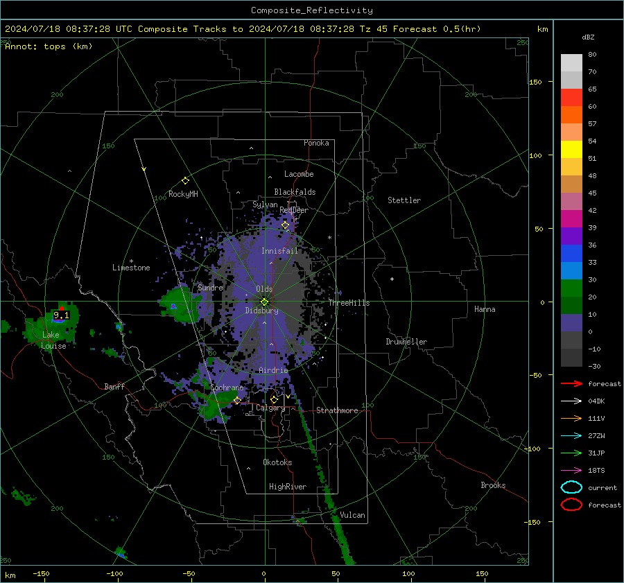Click the Sylvan town label
The height and width of the screenshot is (583, 624).
tap(265, 205)
